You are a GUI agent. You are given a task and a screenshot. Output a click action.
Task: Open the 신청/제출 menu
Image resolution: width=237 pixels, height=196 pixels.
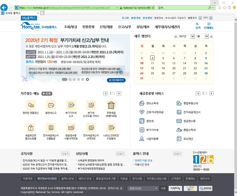click(x=106, y=27)
